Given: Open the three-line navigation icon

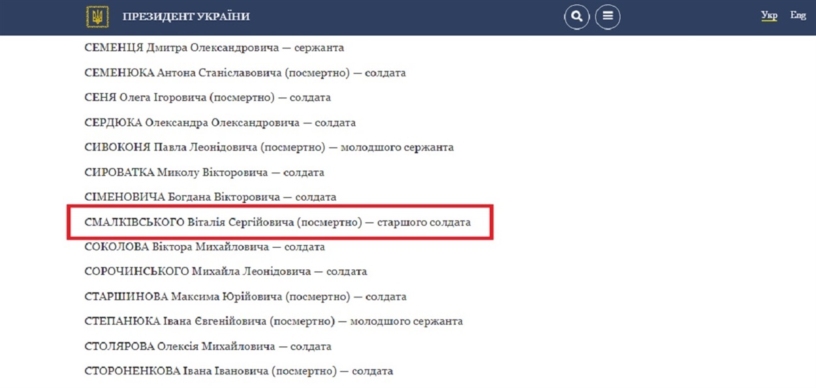Looking at the screenshot, I should click(608, 16).
